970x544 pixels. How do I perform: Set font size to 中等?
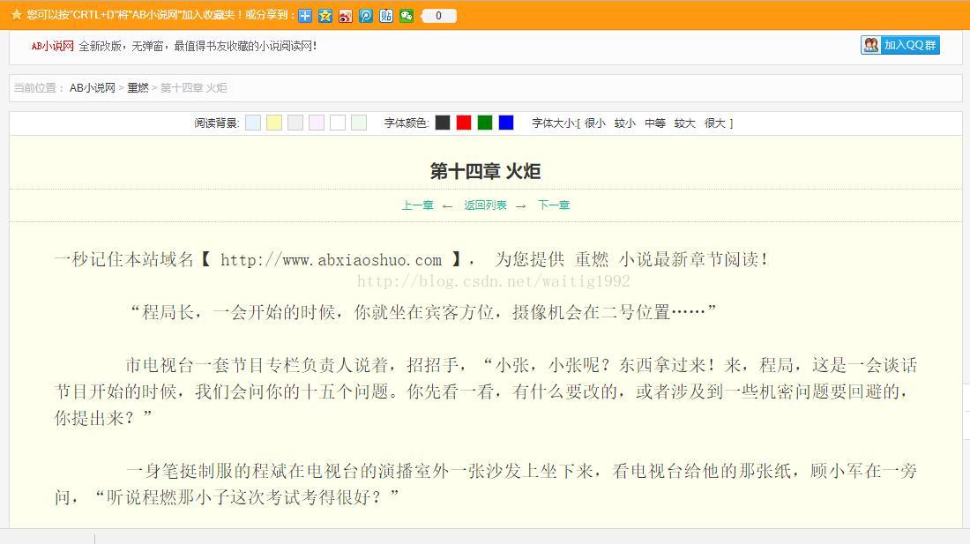[655, 123]
